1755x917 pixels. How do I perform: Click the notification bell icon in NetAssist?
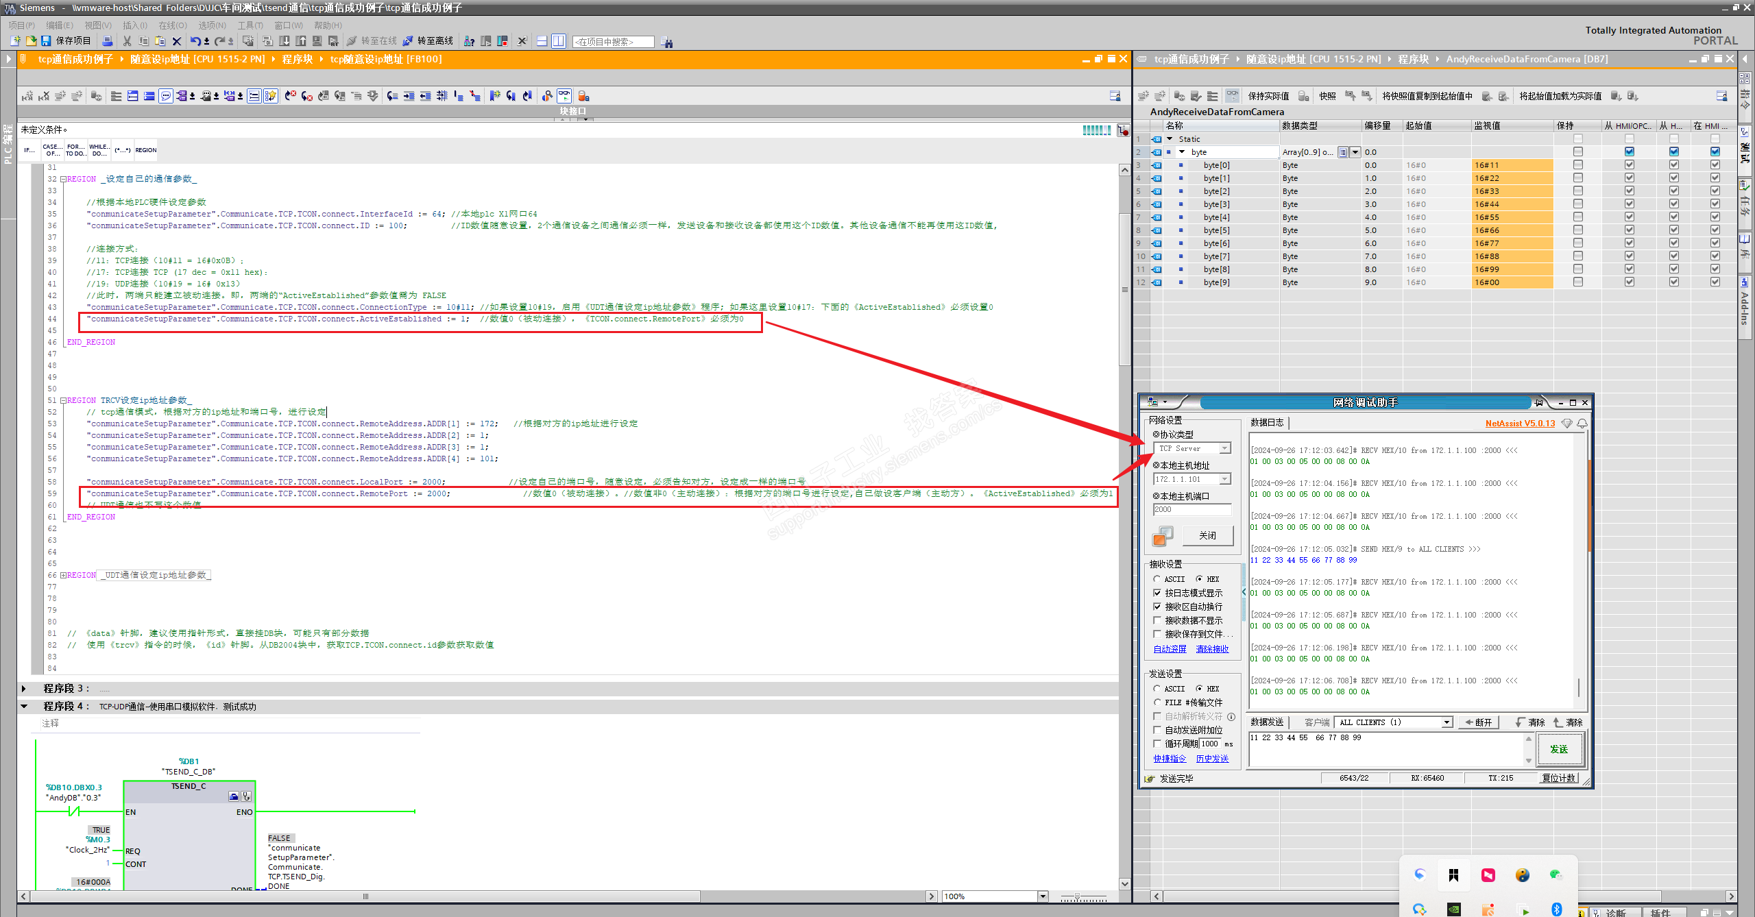(x=1582, y=424)
